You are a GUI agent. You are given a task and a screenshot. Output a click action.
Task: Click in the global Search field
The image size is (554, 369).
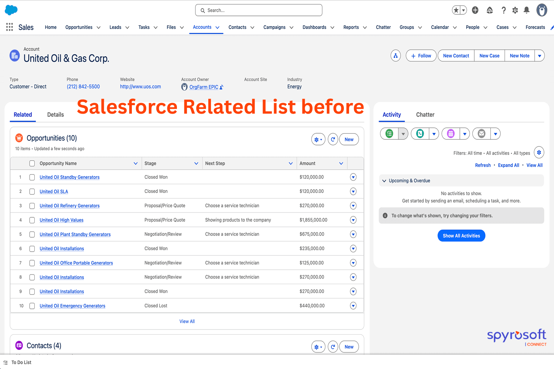pyautogui.click(x=259, y=10)
